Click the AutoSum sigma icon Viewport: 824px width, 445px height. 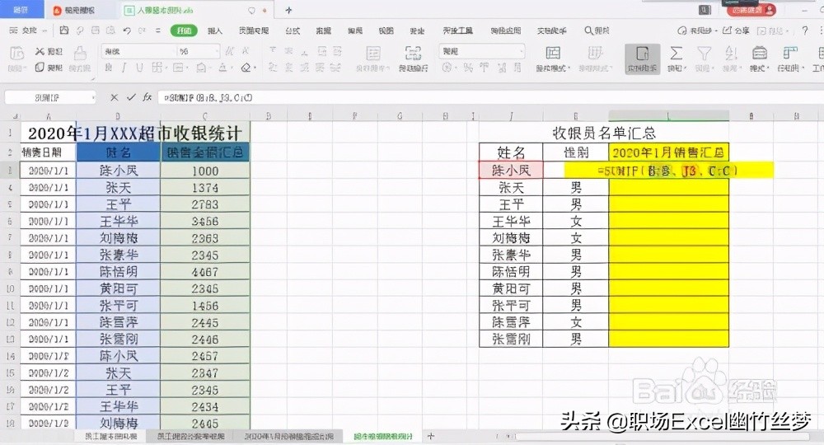point(676,54)
